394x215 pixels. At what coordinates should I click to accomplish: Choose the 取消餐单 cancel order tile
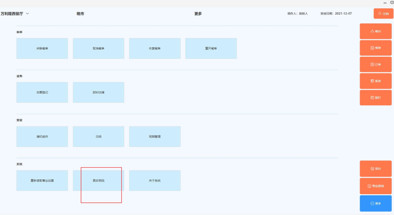pyautogui.click(x=98, y=48)
